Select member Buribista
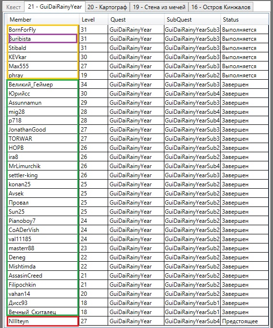 click(x=43, y=39)
